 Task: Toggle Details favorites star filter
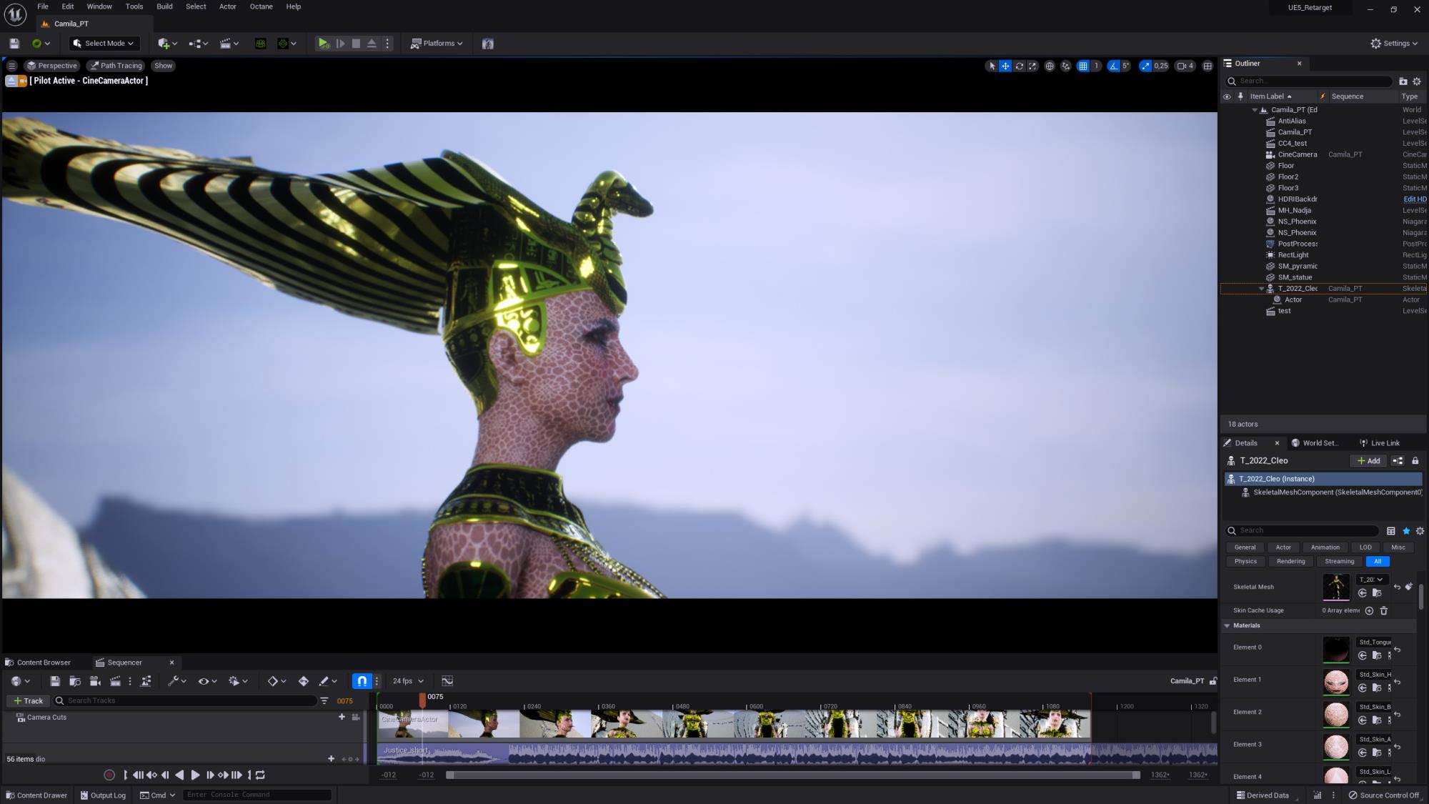[x=1406, y=530]
